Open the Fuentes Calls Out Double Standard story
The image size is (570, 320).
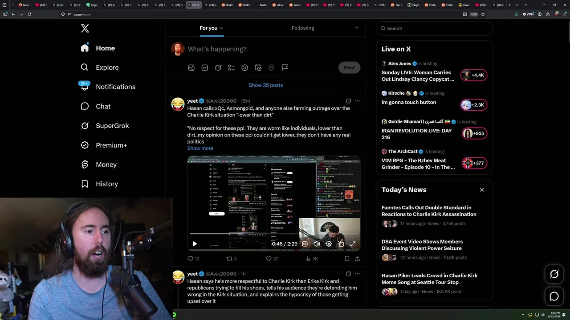(x=429, y=211)
